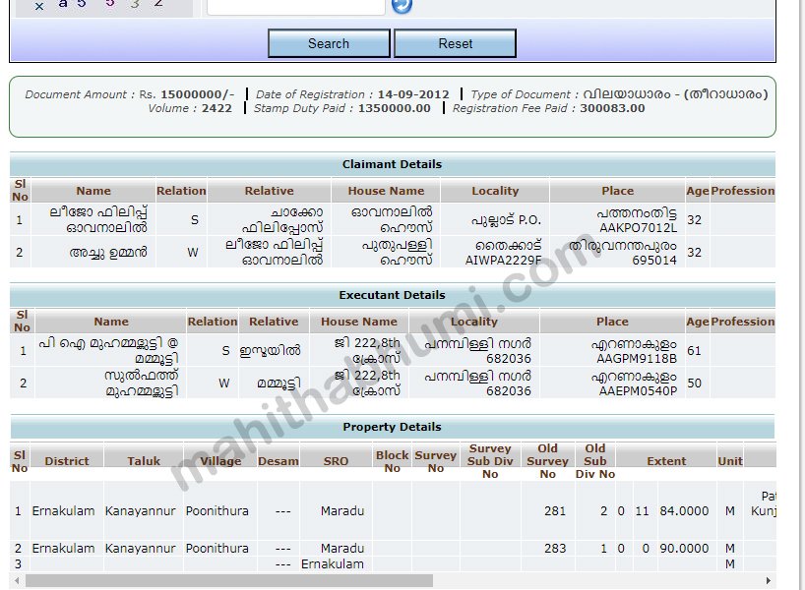Click the Age header in Executant table
805x590 pixels.
pyautogui.click(x=698, y=322)
